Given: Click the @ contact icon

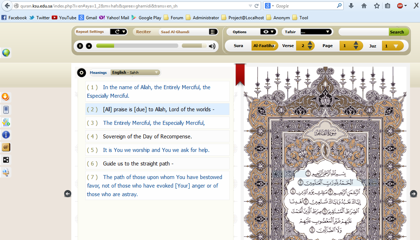Looking at the screenshot, I should (x=6, y=147).
